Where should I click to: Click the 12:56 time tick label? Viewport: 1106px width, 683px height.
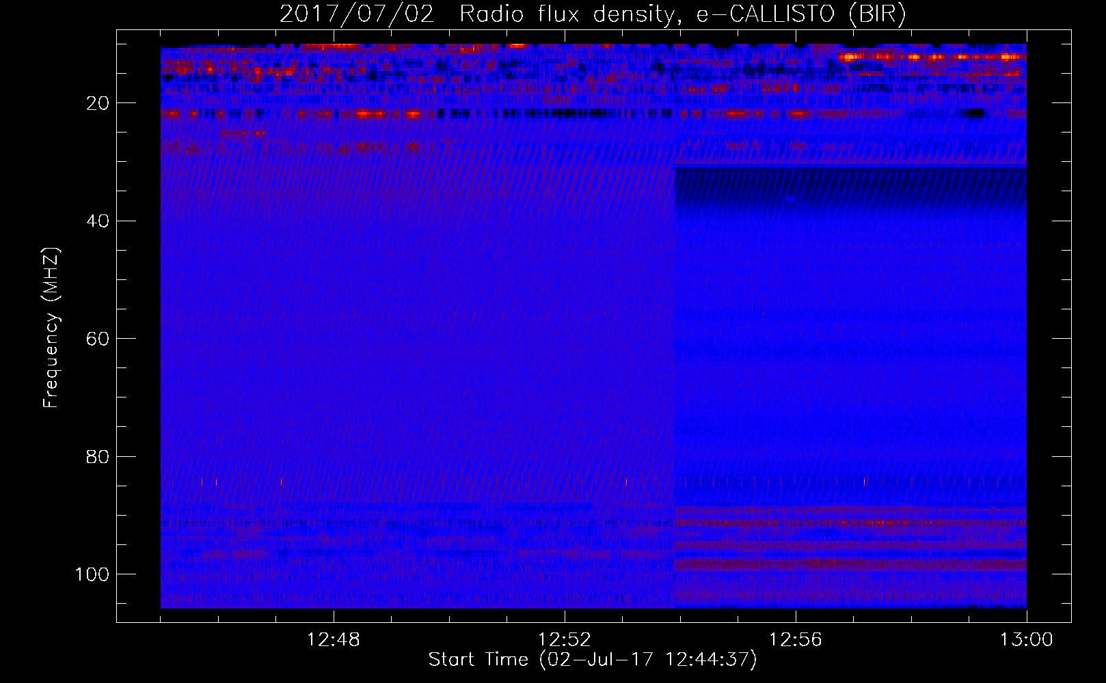[796, 640]
